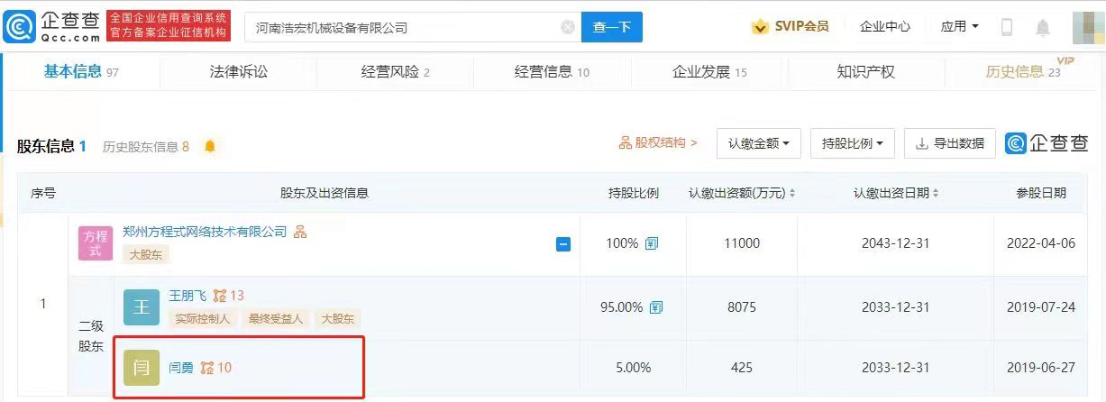
Task: Open 闫勇 shareholder link
Action: (181, 367)
